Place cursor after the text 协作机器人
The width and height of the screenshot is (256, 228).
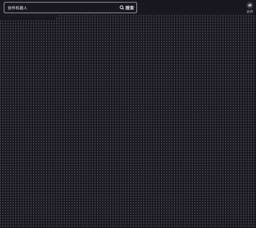pyautogui.click(x=28, y=8)
